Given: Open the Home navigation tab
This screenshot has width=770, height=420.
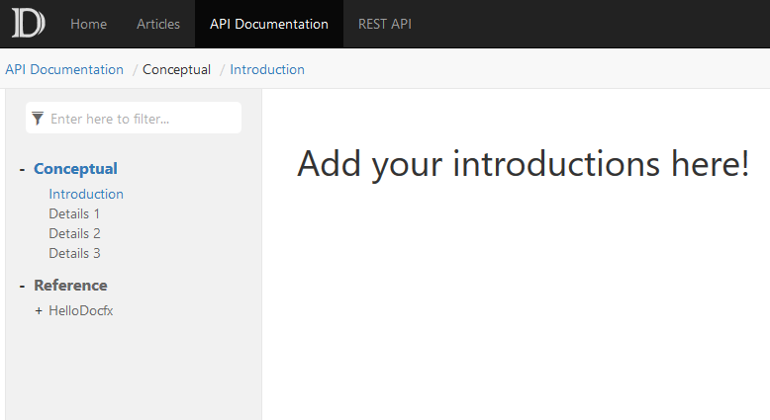Looking at the screenshot, I should (88, 24).
